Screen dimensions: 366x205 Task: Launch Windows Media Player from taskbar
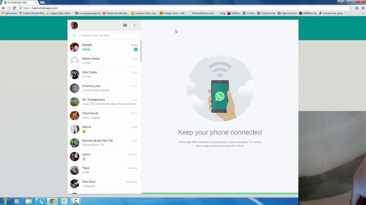pos(17,201)
